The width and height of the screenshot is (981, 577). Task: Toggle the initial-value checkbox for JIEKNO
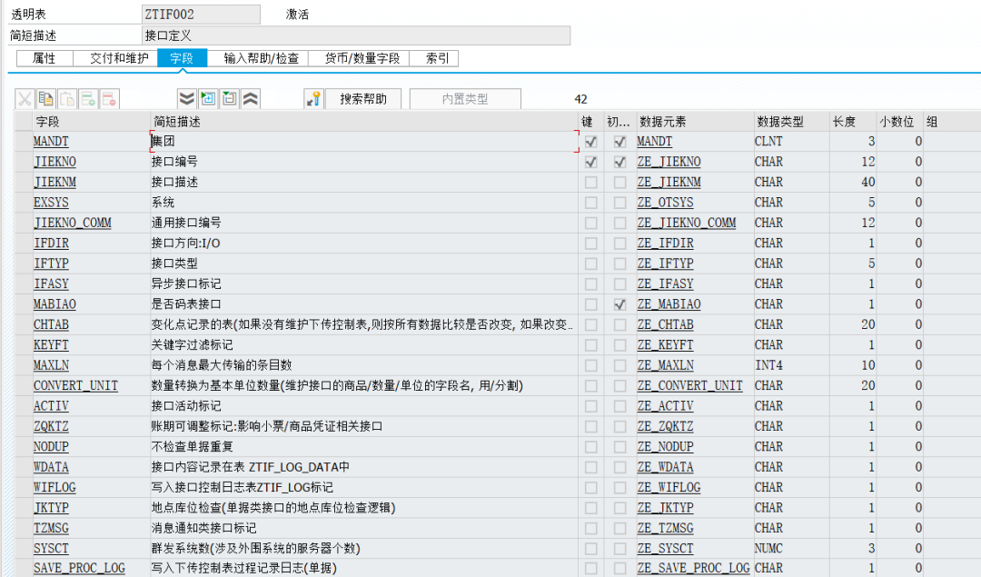[x=619, y=162]
